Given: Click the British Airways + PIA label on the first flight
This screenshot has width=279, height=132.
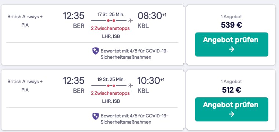Looking at the screenshot, I should click(x=25, y=21).
